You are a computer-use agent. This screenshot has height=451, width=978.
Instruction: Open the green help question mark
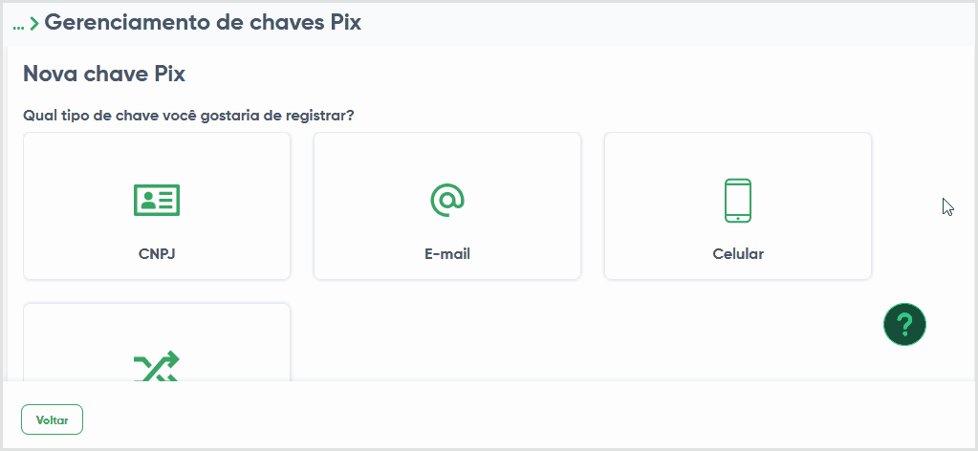(x=905, y=324)
